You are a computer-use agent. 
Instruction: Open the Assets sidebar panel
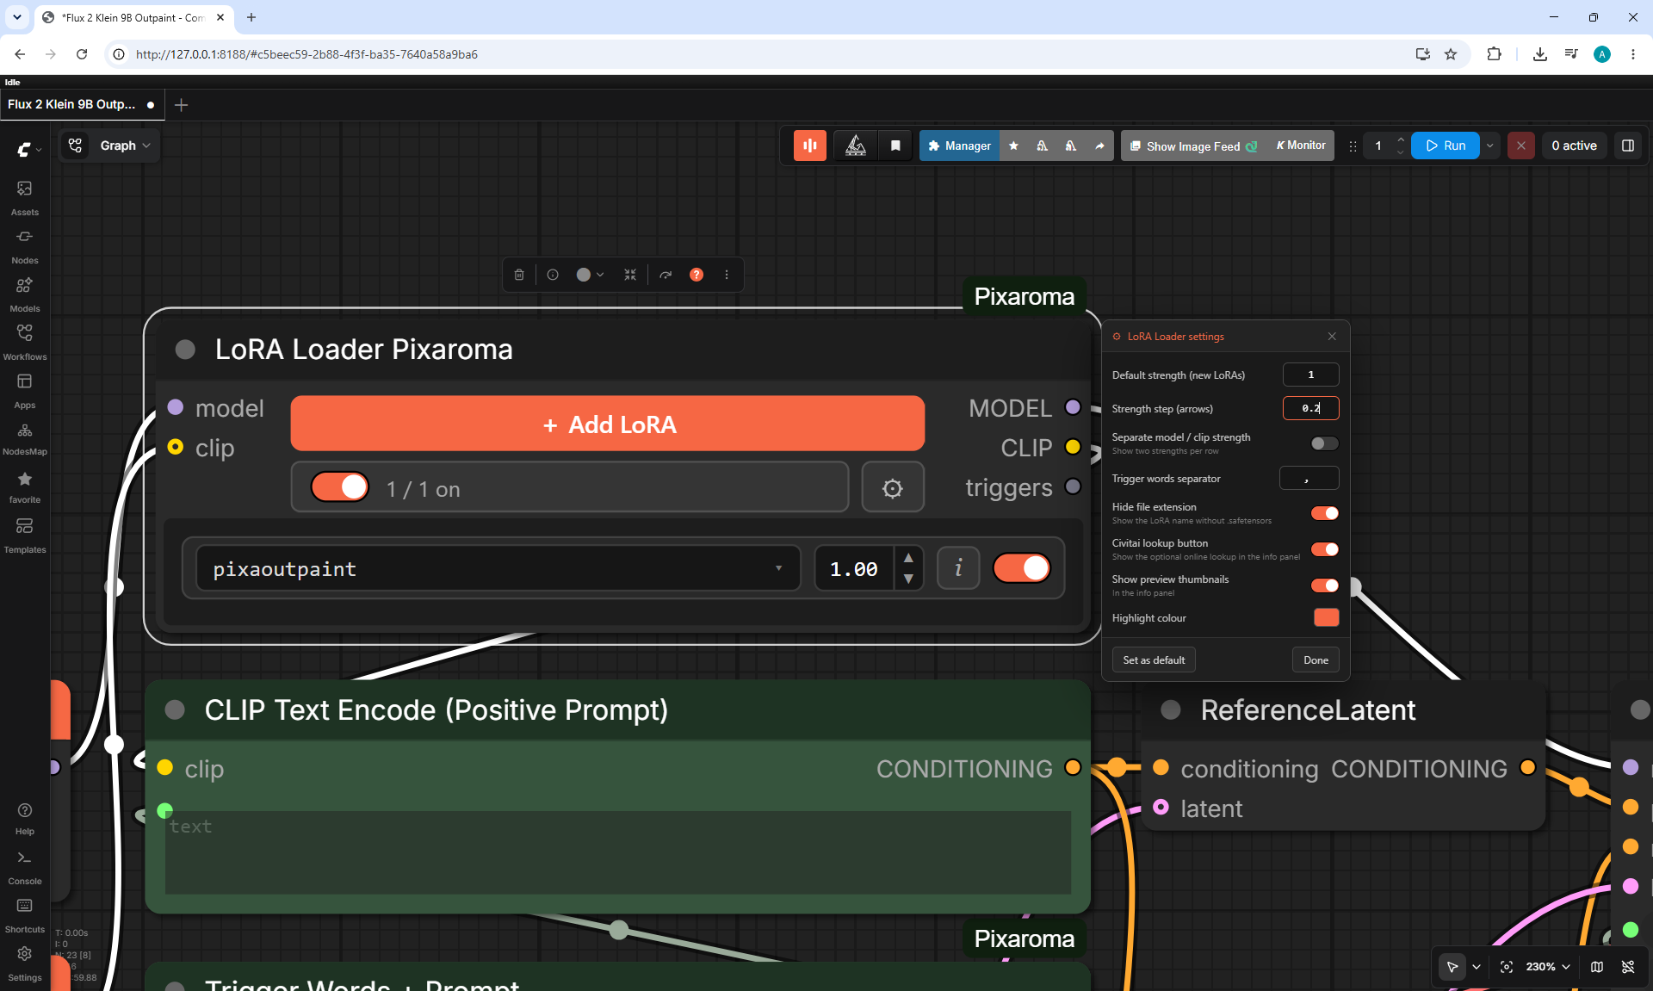[x=24, y=198]
